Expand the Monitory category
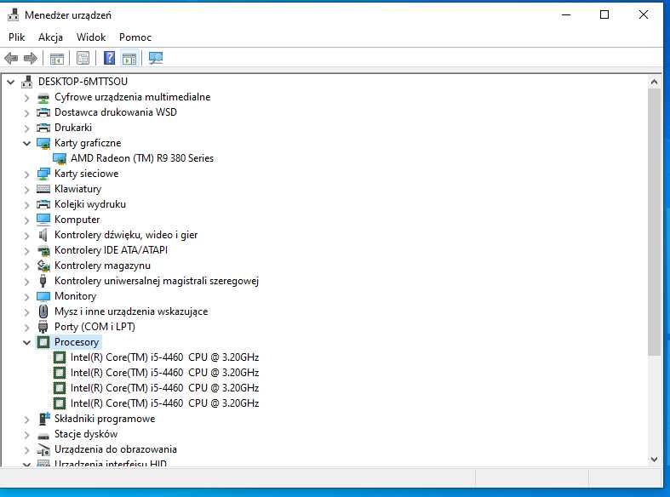The width and height of the screenshot is (670, 497). 27,297
